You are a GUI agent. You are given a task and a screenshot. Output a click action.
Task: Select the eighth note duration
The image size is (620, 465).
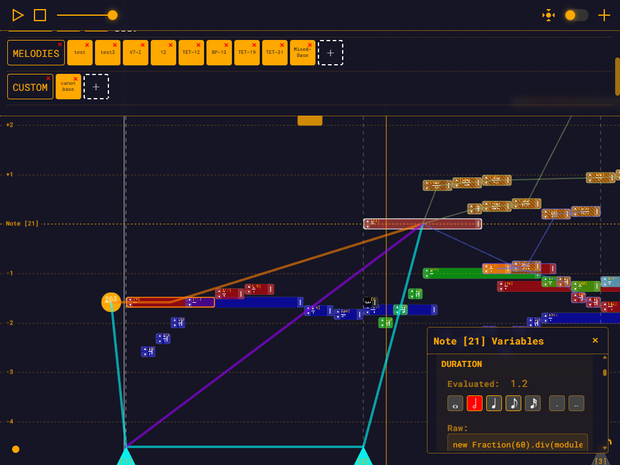point(513,403)
